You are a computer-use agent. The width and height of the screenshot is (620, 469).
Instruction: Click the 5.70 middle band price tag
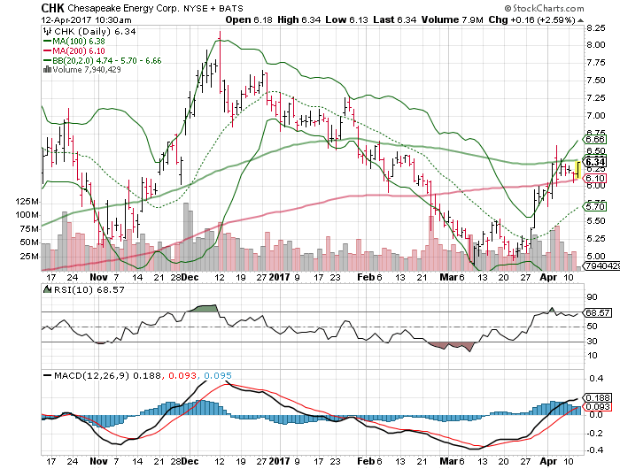(x=594, y=206)
